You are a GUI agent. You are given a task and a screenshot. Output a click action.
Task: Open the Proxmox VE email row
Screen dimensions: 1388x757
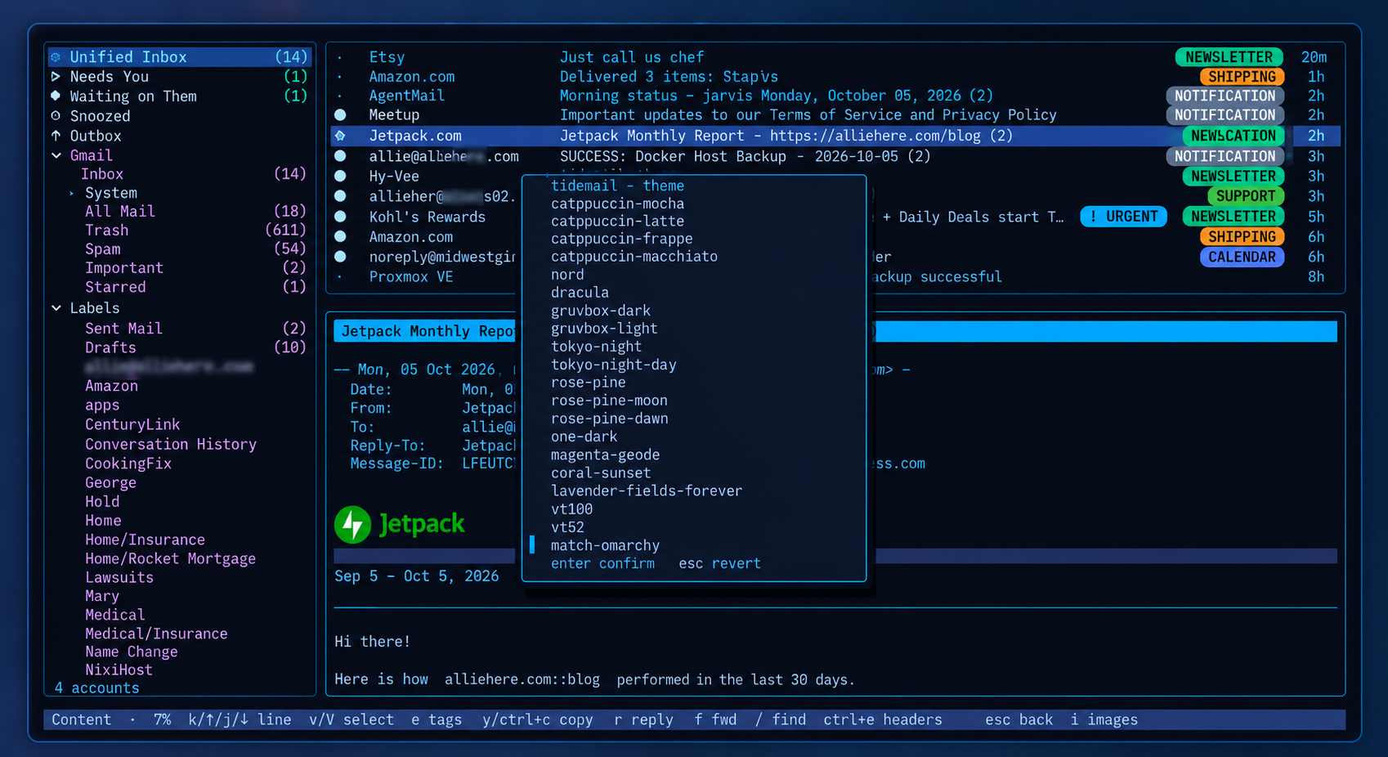click(835, 277)
